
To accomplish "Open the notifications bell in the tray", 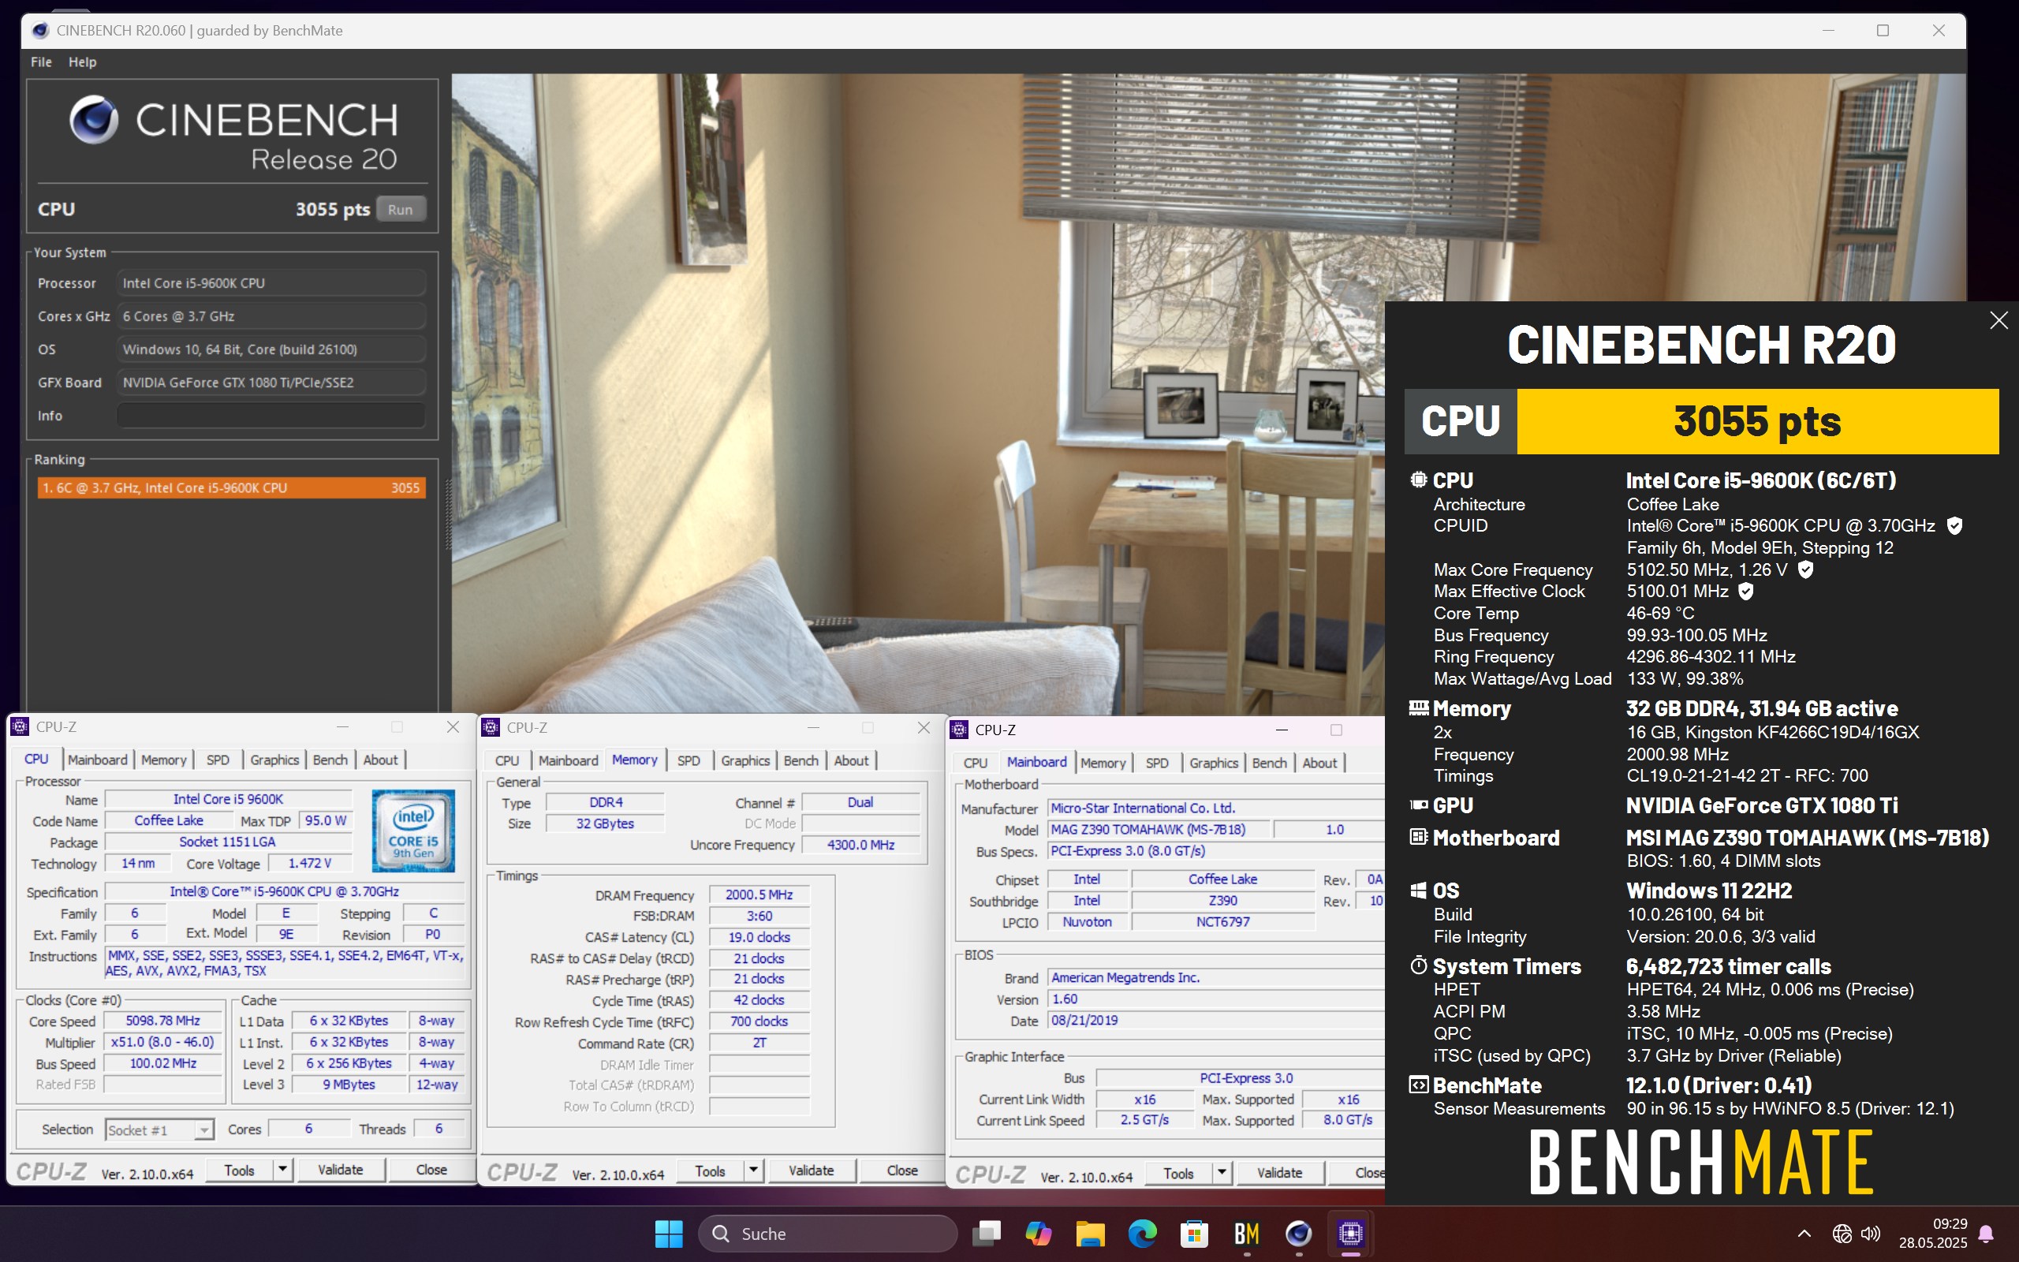I will coord(1987,1234).
